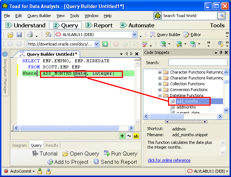231x177 pixels.
Task: Click the Tutorial button
Action: pyautogui.click(x=45, y=154)
